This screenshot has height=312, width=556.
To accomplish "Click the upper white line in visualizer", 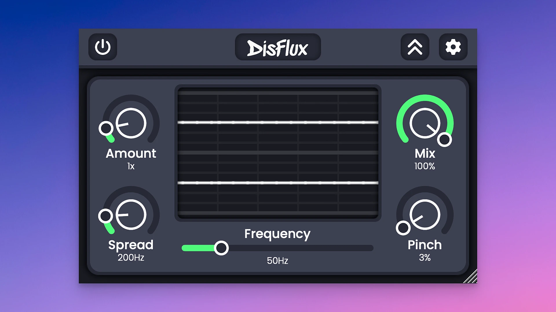I will pos(278,122).
